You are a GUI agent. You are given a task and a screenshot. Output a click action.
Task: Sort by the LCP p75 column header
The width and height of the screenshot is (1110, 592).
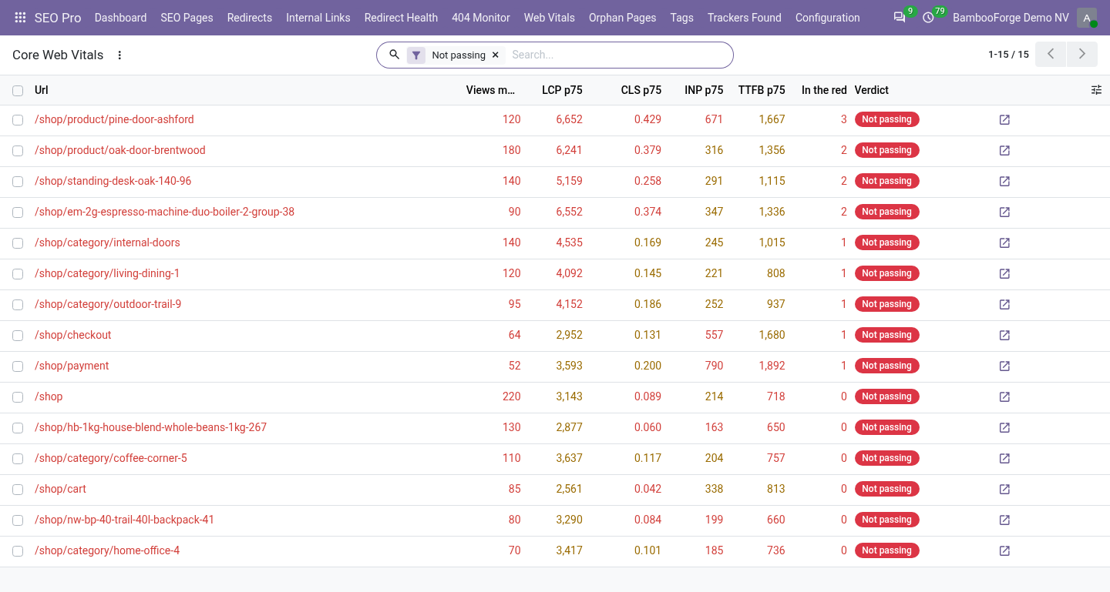(562, 90)
